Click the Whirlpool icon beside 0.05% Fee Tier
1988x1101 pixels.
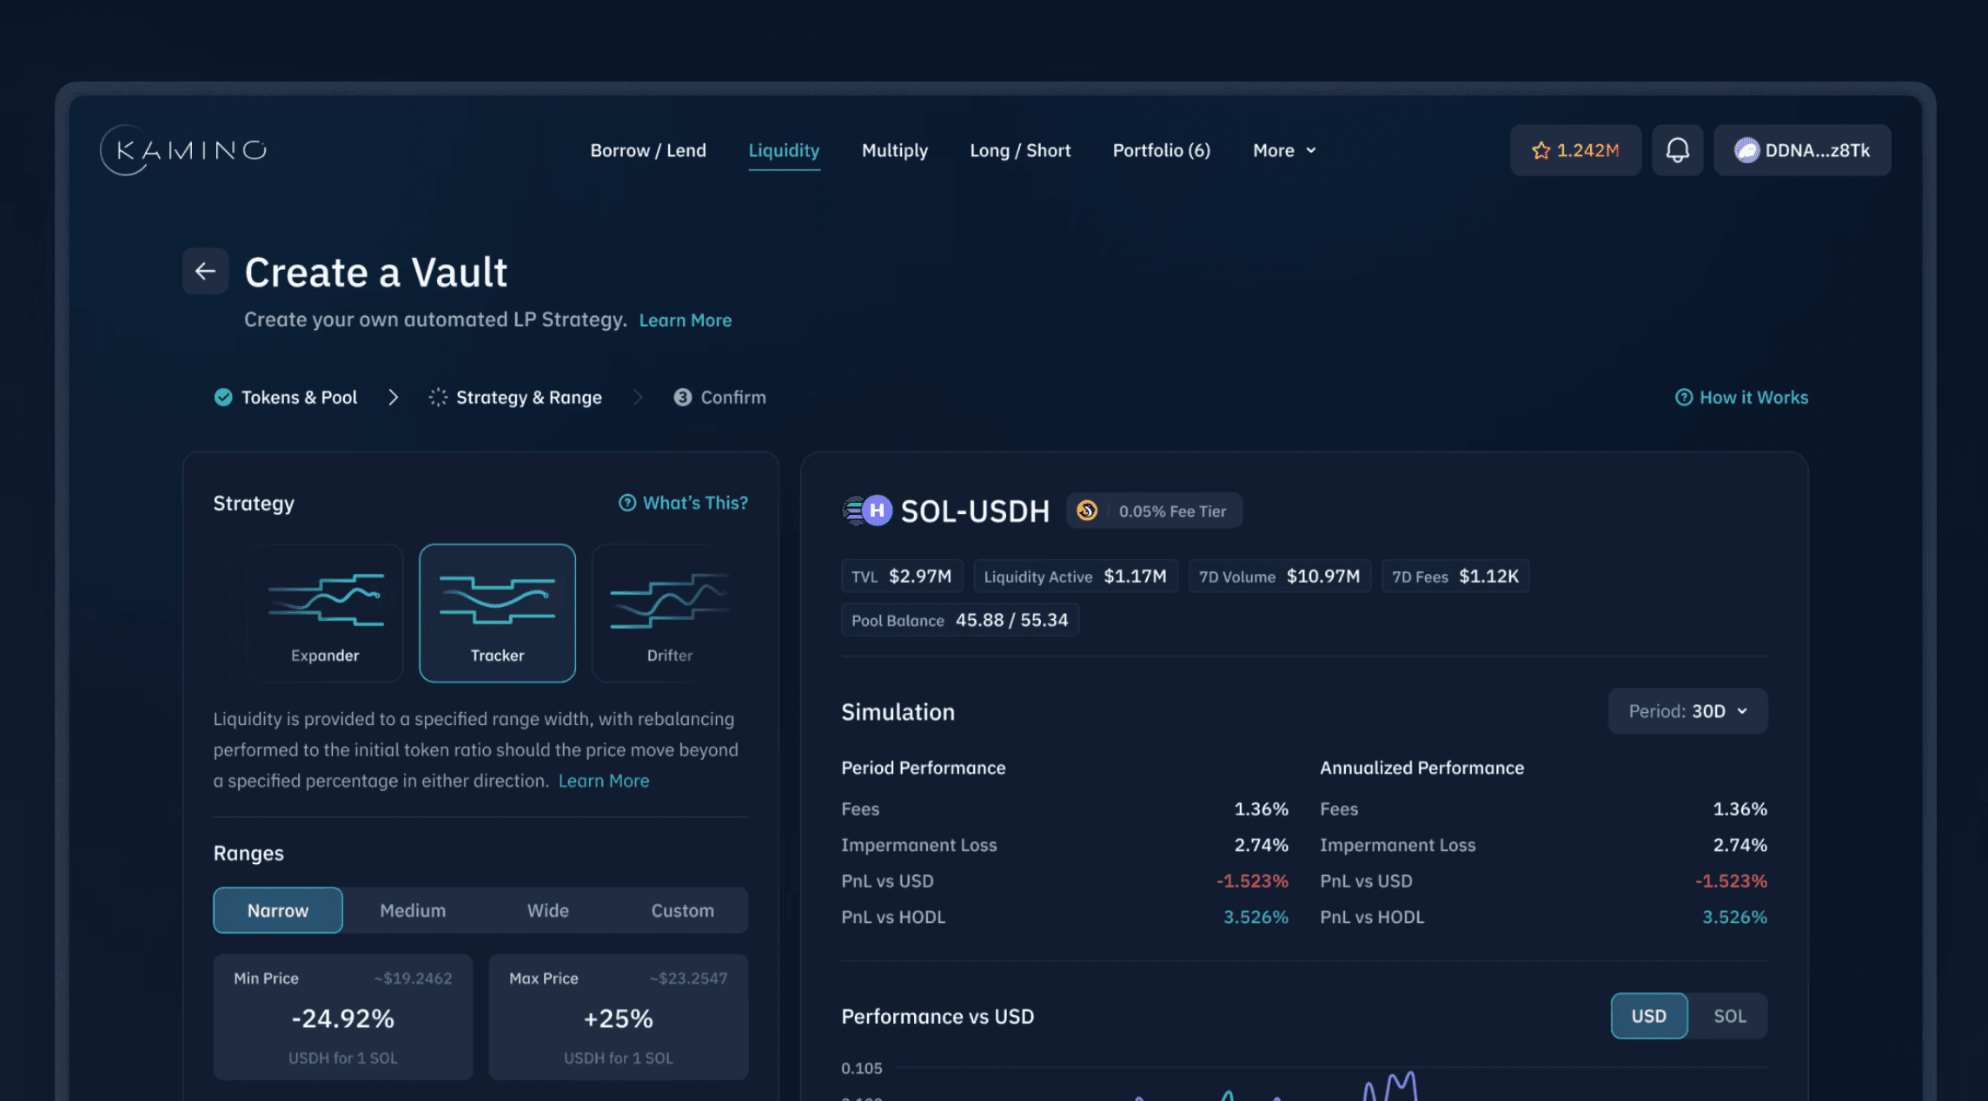pyautogui.click(x=1087, y=511)
